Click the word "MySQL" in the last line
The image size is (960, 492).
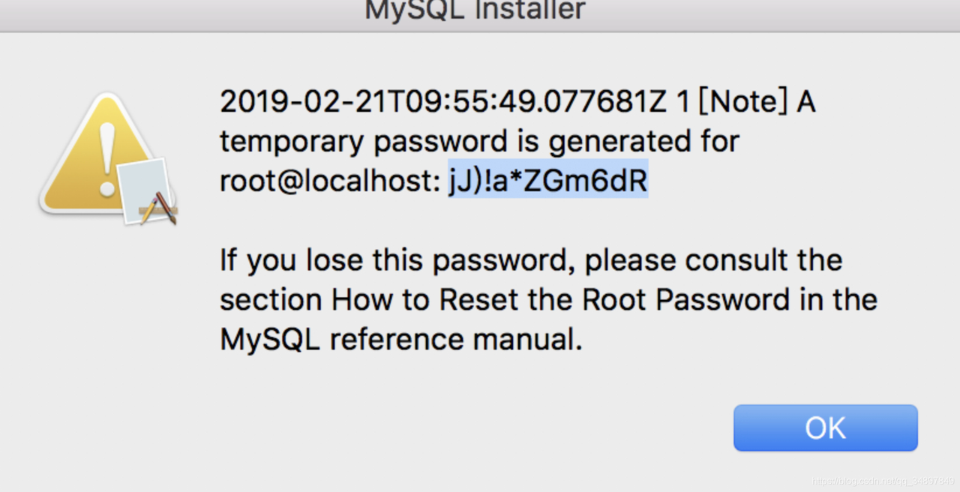click(x=270, y=340)
